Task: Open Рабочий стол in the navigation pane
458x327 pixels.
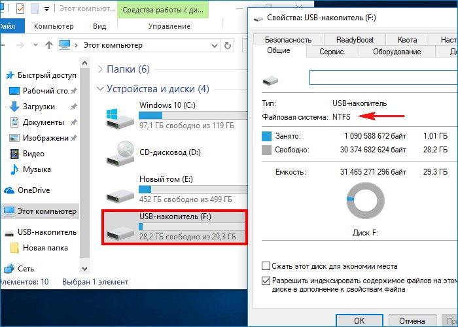Action: 46,91
